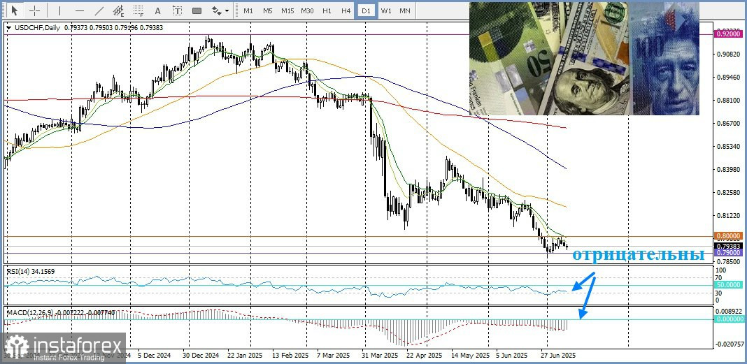Click the 0.83980 price axis value
The height and width of the screenshot is (364, 747).
pyautogui.click(x=728, y=169)
